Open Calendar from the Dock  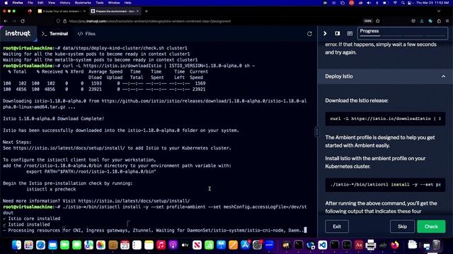point(125,245)
